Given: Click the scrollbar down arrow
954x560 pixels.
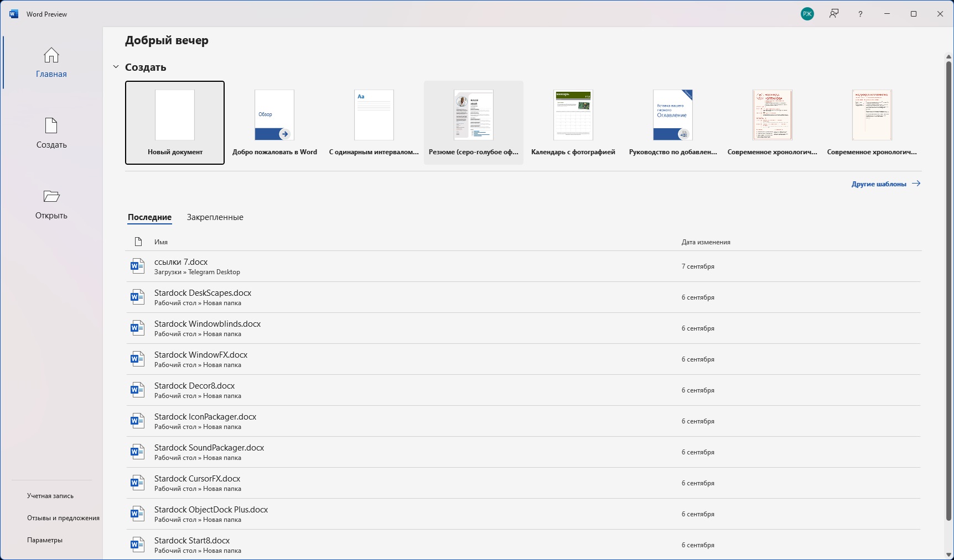Looking at the screenshot, I should click(948, 554).
